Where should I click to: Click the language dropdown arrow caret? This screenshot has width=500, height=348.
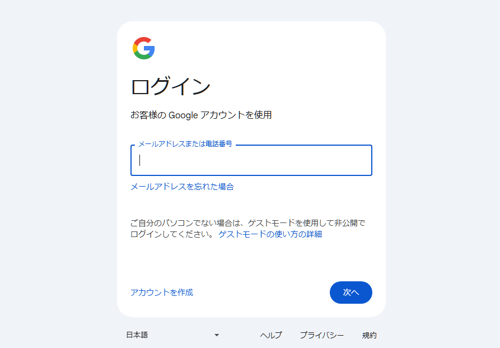(x=217, y=335)
